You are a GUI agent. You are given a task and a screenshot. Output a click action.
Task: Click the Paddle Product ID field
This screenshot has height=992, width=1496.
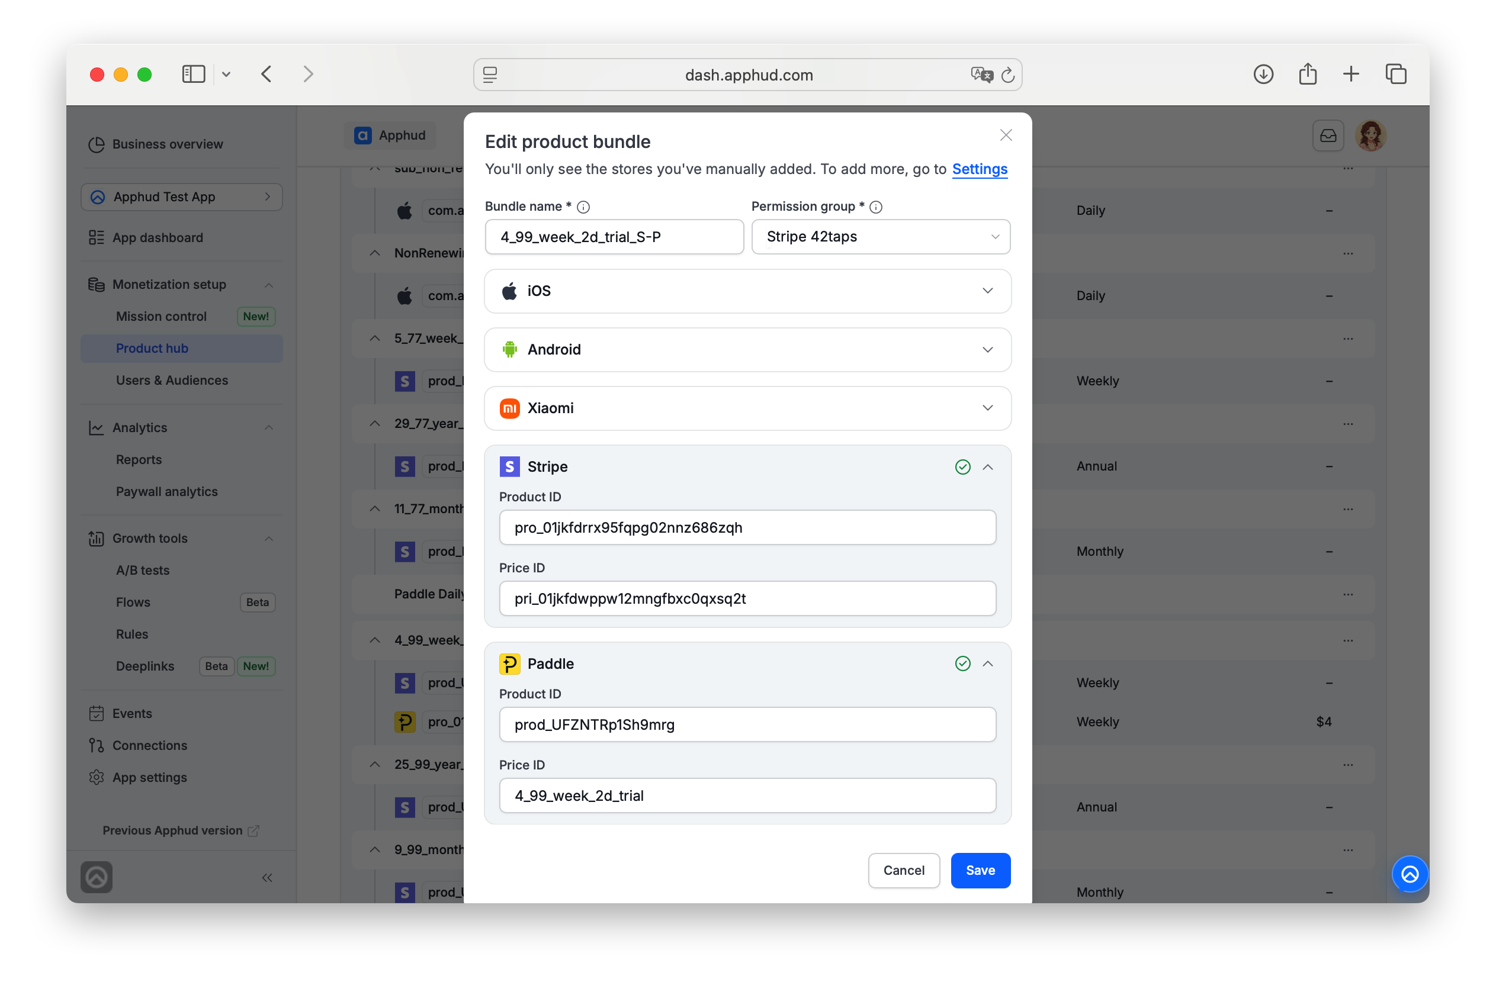click(x=747, y=724)
